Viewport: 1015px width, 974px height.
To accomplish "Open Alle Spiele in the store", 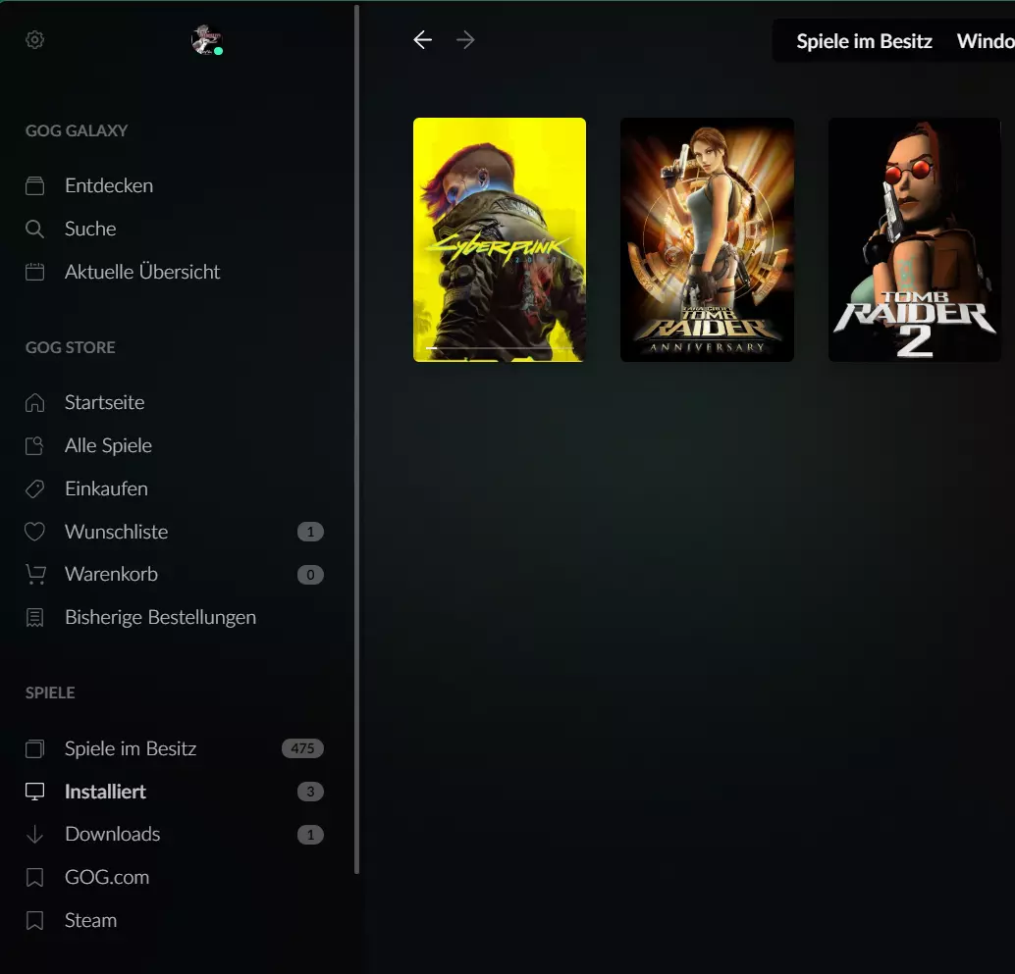I will pos(109,445).
